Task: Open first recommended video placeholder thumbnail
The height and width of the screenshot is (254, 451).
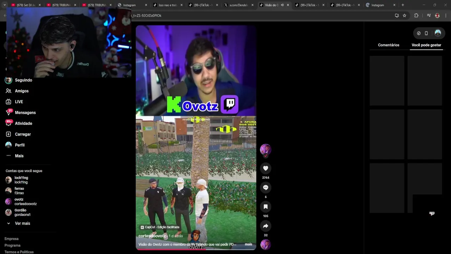Action: [x=387, y=81]
